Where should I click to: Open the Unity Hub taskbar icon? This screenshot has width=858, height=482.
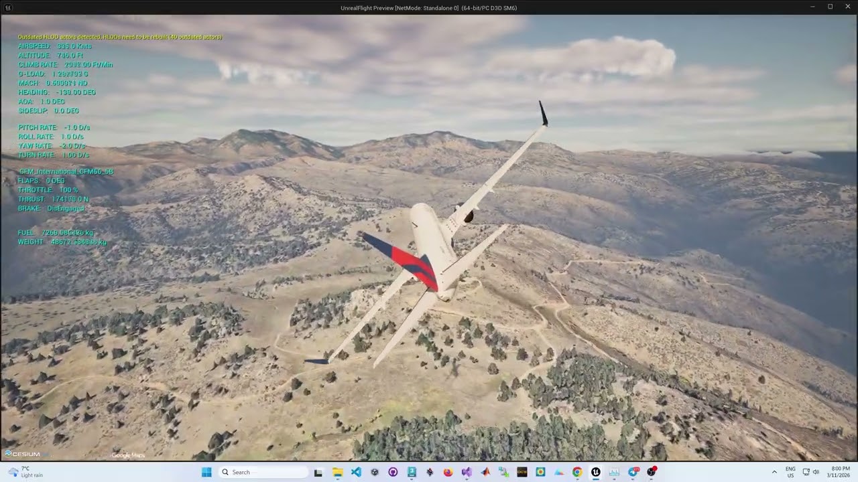tap(375, 472)
